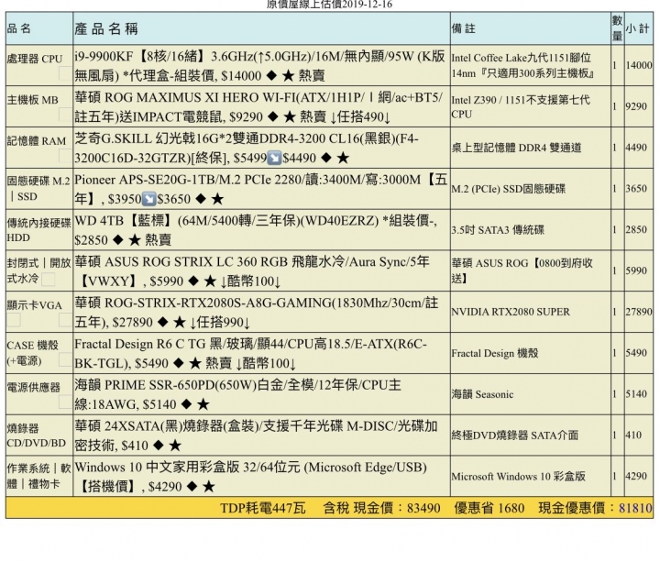This screenshot has height=562, width=660.
Task: Click the 燒錄器 CD/DVD/BD category label
Action: (x=37, y=435)
